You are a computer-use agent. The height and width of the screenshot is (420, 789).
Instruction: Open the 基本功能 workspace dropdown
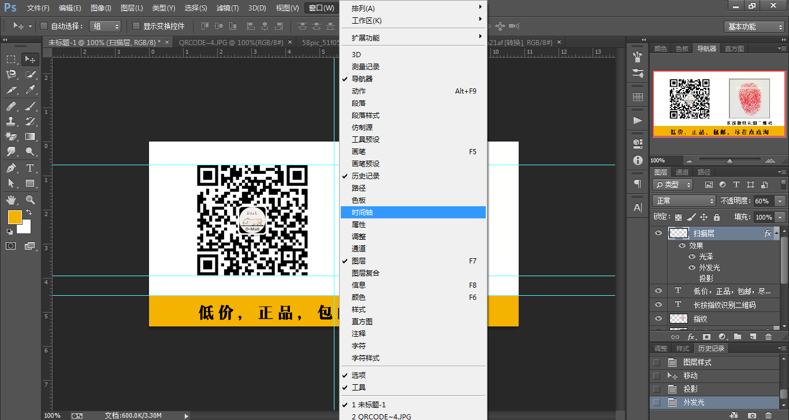pos(754,27)
